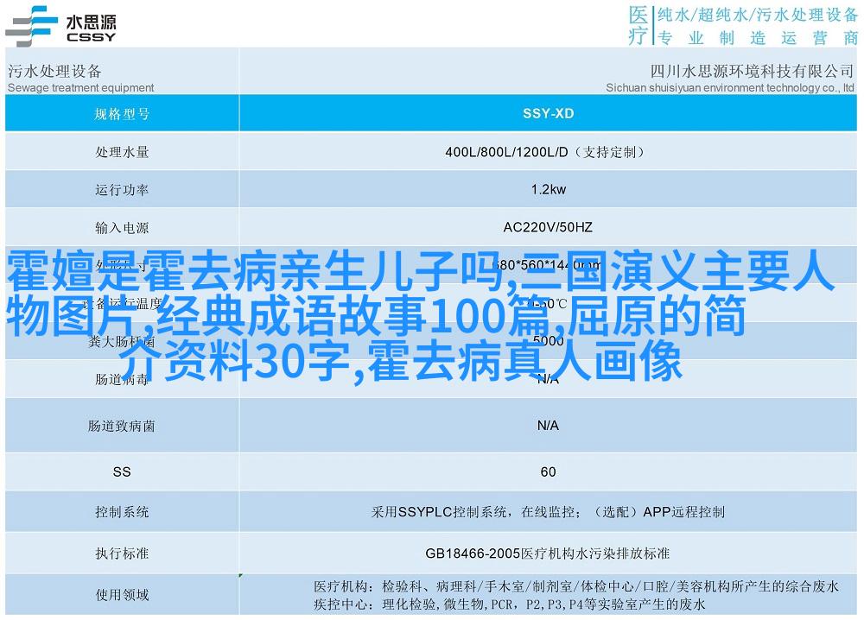Click the 输入电源 row label
The image size is (864, 620).
[x=122, y=227]
